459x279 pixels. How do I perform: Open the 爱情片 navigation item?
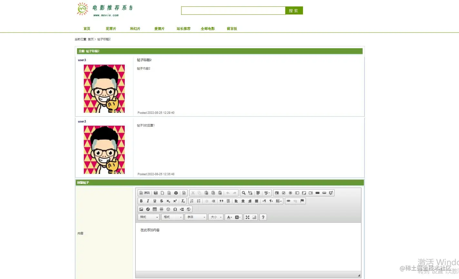pos(159,29)
